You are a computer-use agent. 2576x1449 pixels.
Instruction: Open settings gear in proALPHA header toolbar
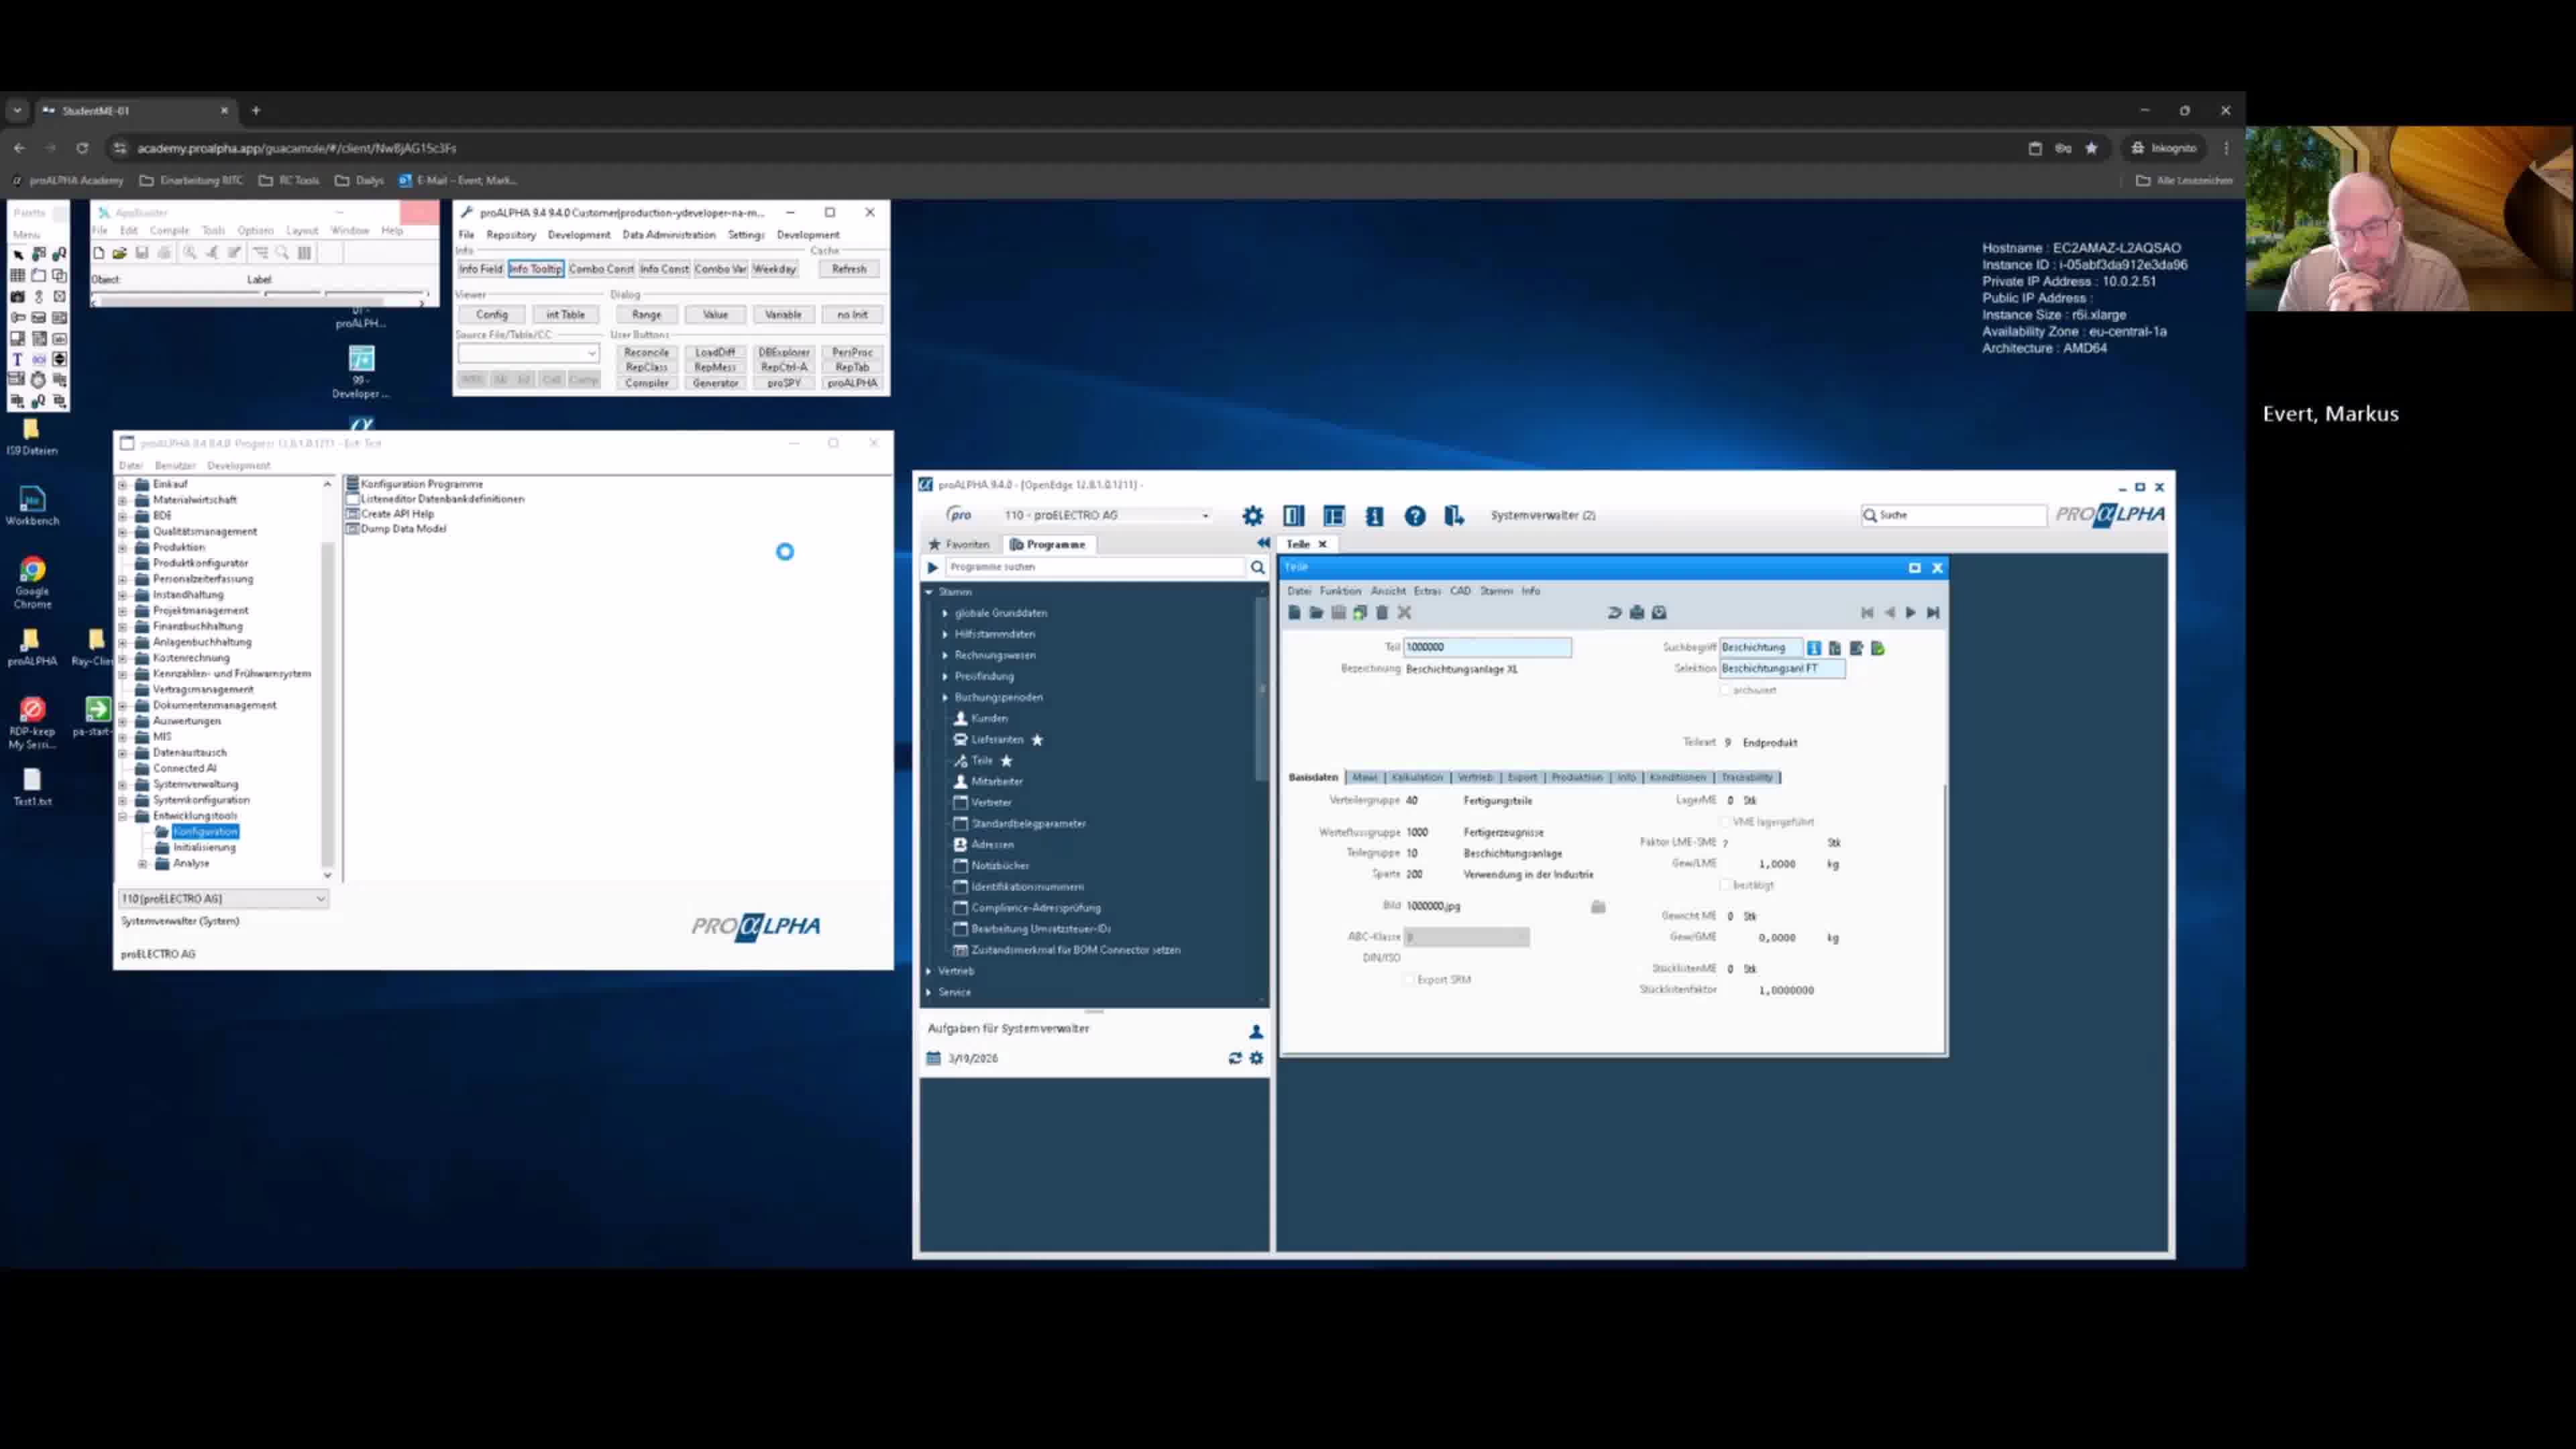point(1252,516)
